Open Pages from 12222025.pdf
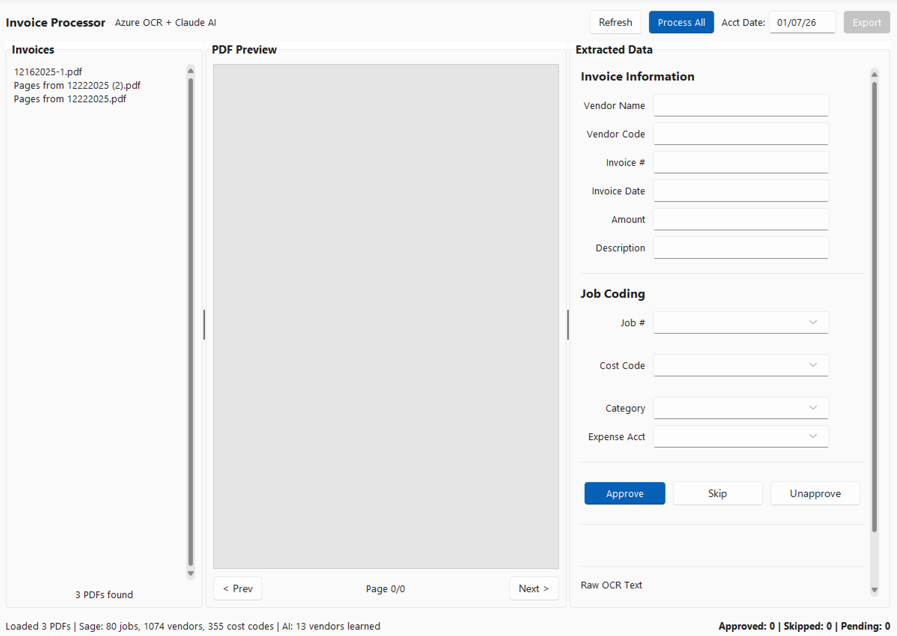897x636 pixels. [x=70, y=99]
